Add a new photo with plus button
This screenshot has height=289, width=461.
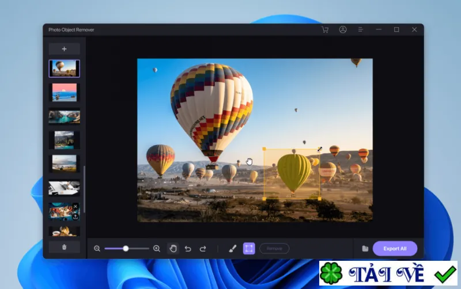(x=65, y=49)
